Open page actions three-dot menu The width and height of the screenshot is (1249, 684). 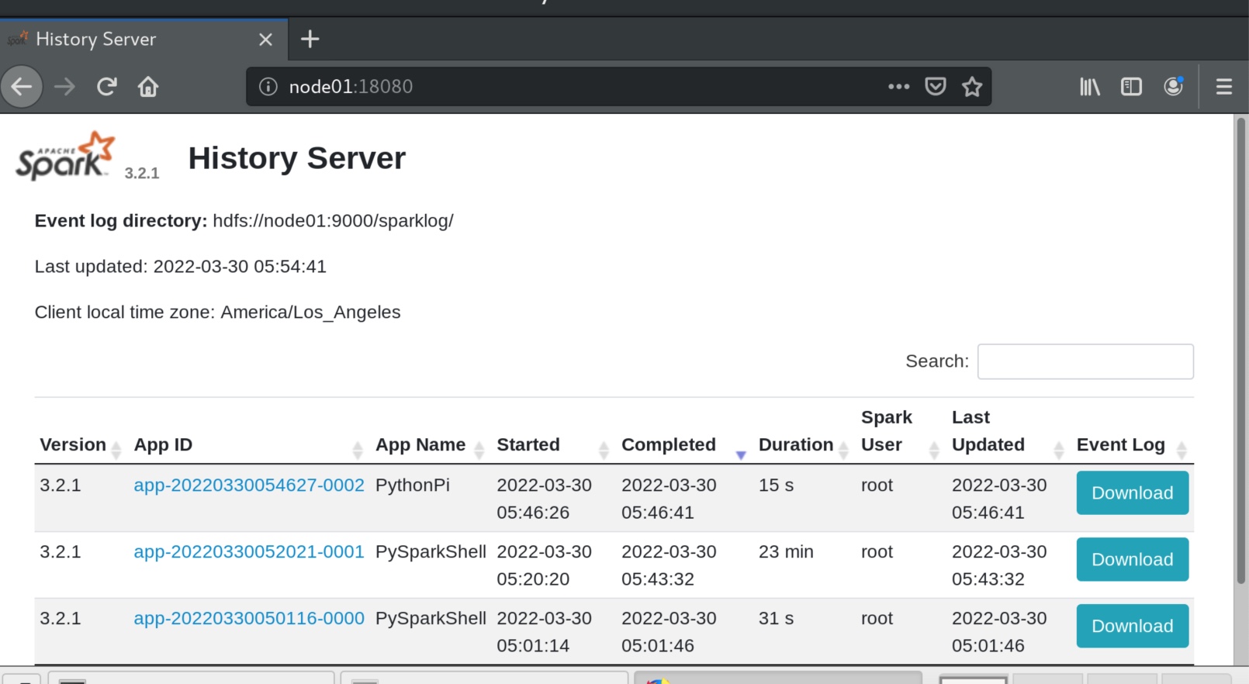tap(898, 86)
